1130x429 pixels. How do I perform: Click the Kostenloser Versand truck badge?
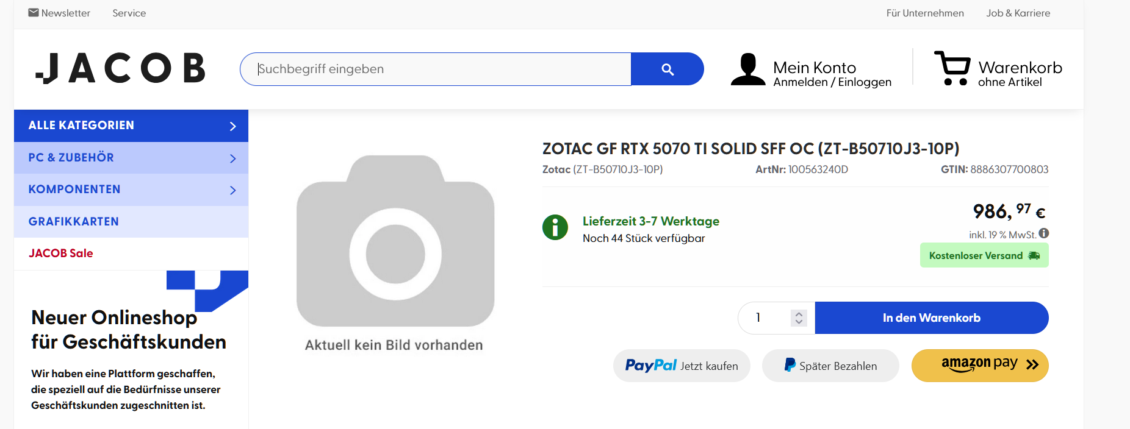point(984,255)
